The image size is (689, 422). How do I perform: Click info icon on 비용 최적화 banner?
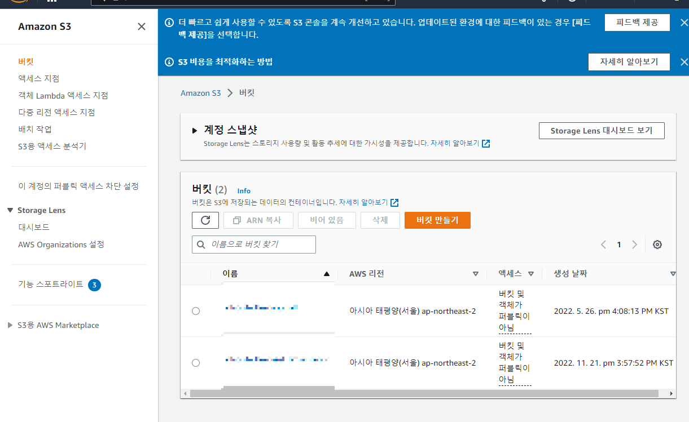click(169, 62)
